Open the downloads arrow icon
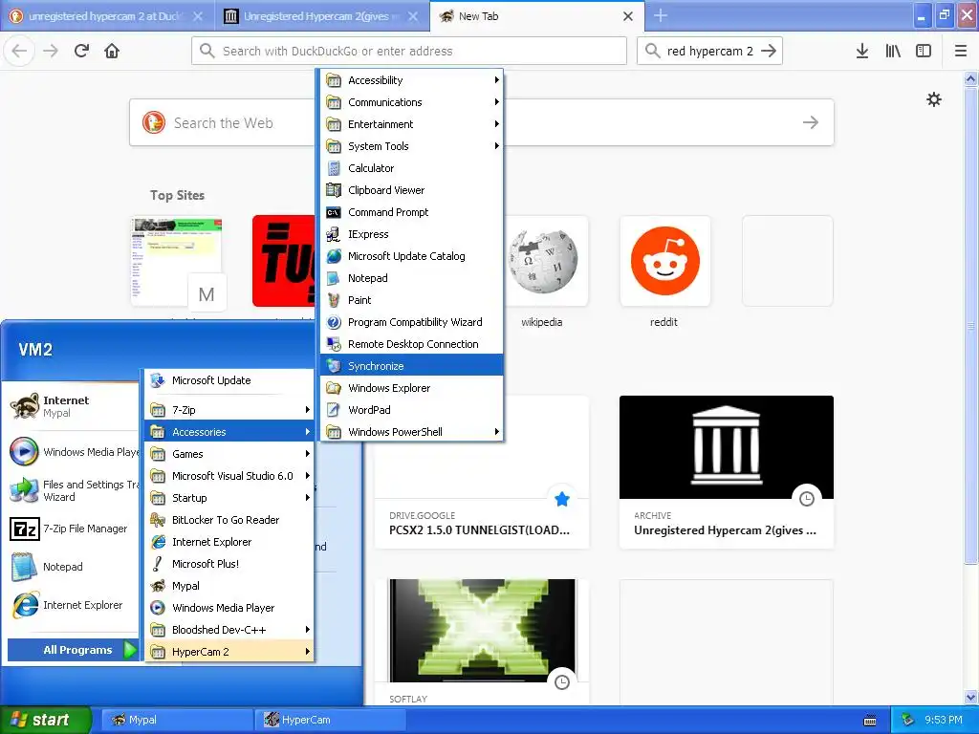Screen dimensions: 979x734 coord(862,51)
